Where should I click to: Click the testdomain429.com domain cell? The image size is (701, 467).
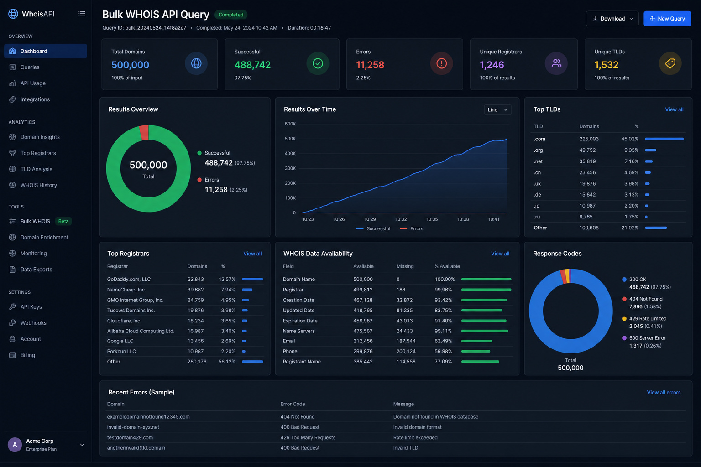click(x=130, y=438)
